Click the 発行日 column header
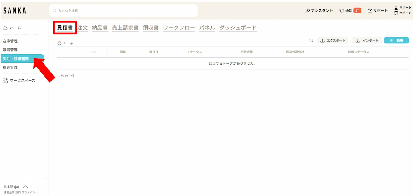The height and width of the screenshot is (196, 413). pos(154,52)
